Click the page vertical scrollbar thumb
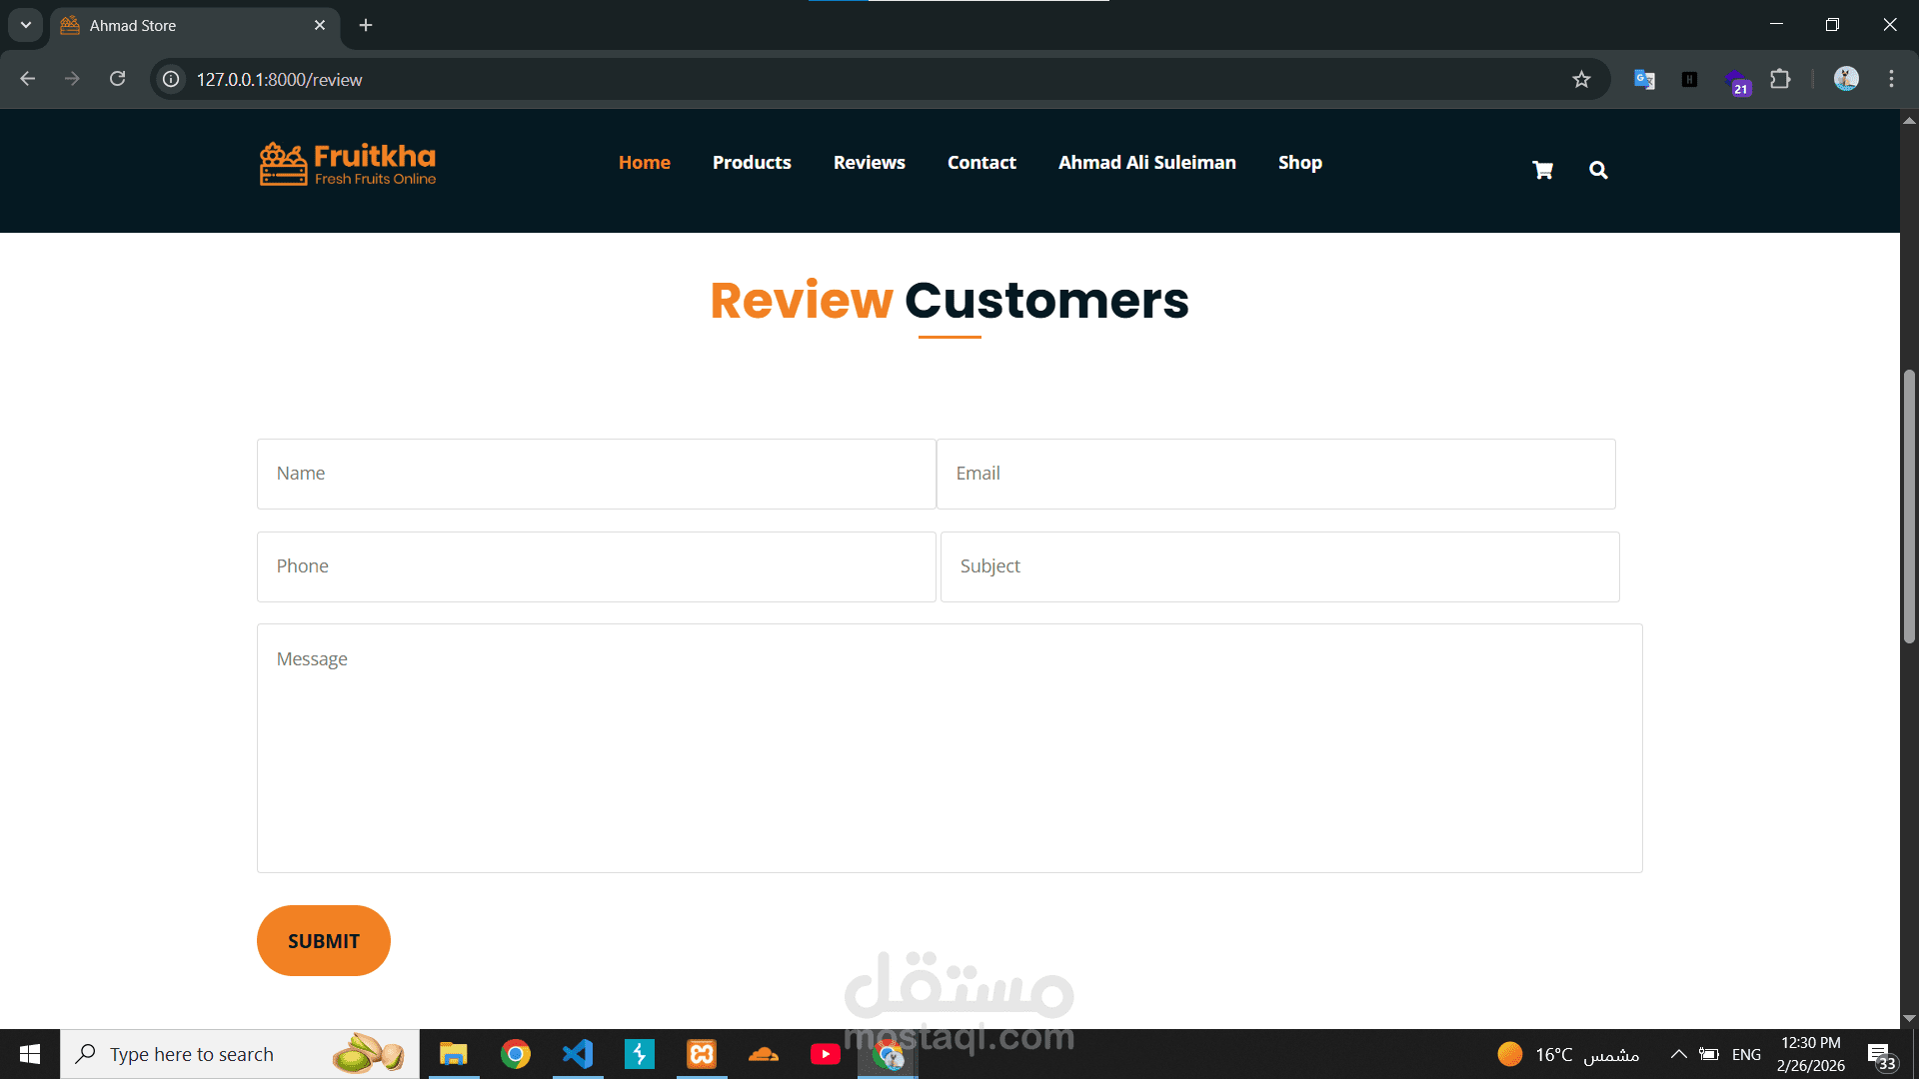Image resolution: width=1919 pixels, height=1079 pixels. point(1909,505)
